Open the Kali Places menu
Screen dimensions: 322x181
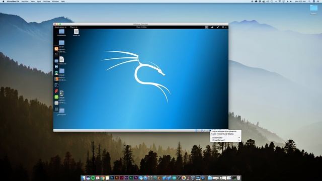point(73,27)
